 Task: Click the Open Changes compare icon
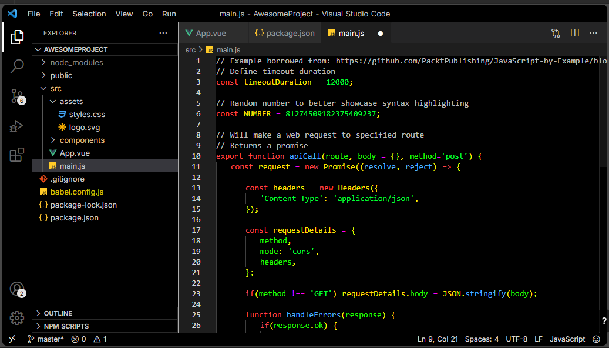(x=556, y=33)
